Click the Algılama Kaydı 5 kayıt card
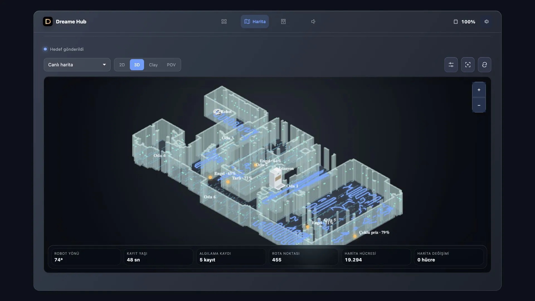 231,257
